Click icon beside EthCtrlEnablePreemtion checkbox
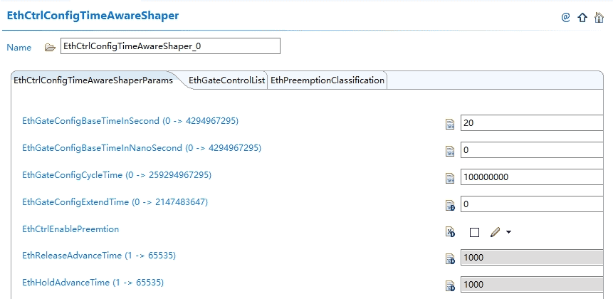Image resolution: width=613 pixels, height=299 pixels. (x=451, y=232)
